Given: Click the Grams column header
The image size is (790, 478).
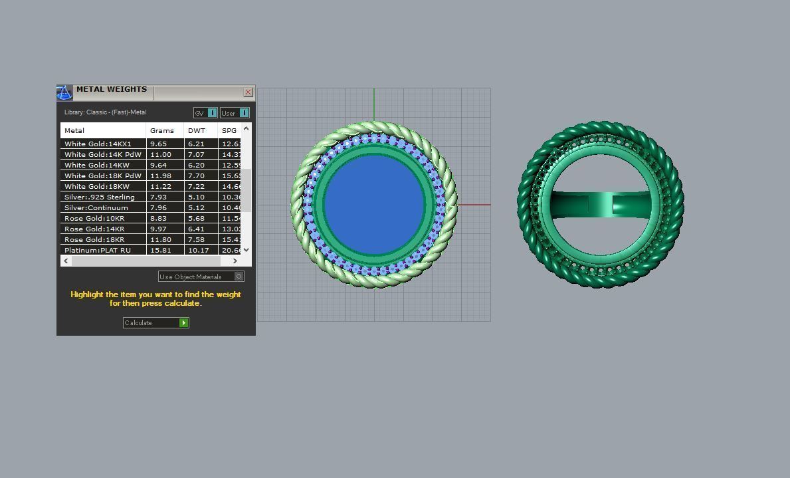Looking at the screenshot, I should point(165,130).
